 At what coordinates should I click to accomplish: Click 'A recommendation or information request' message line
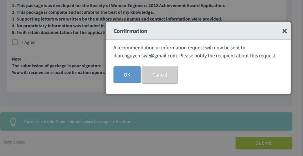pyautogui.click(x=179, y=48)
